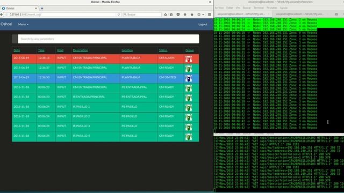The height and width of the screenshot is (193, 344).
Task: Open camera icon for IR PASILLO 4 row
Action: point(189,137)
